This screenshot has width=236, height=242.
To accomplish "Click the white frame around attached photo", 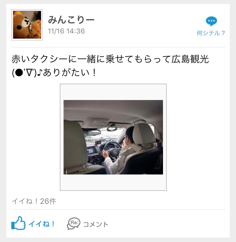I will point(113,92).
